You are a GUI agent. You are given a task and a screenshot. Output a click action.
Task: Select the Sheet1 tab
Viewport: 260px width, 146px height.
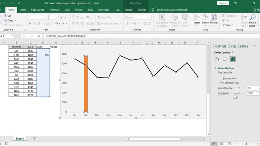point(19,139)
